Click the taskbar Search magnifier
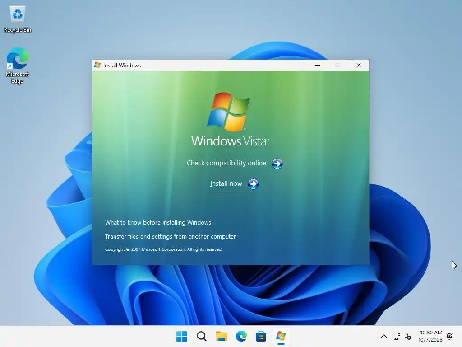Viewport: 462px width, 347px height. coord(202,336)
